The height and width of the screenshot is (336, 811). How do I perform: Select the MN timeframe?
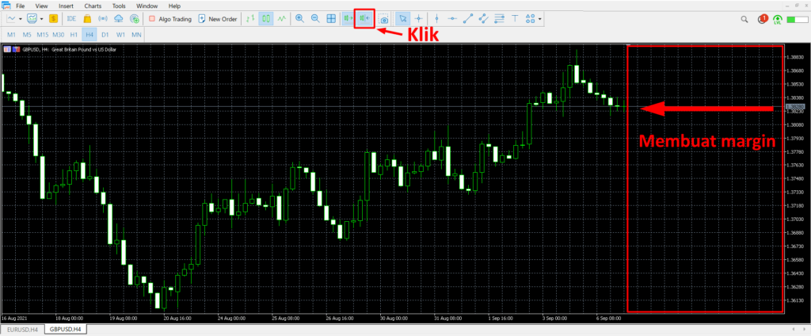[x=136, y=34]
